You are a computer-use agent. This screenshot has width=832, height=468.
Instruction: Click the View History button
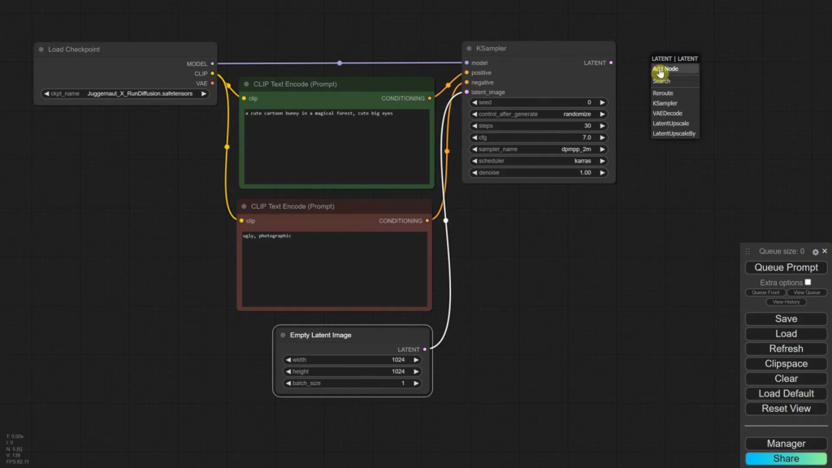786,302
